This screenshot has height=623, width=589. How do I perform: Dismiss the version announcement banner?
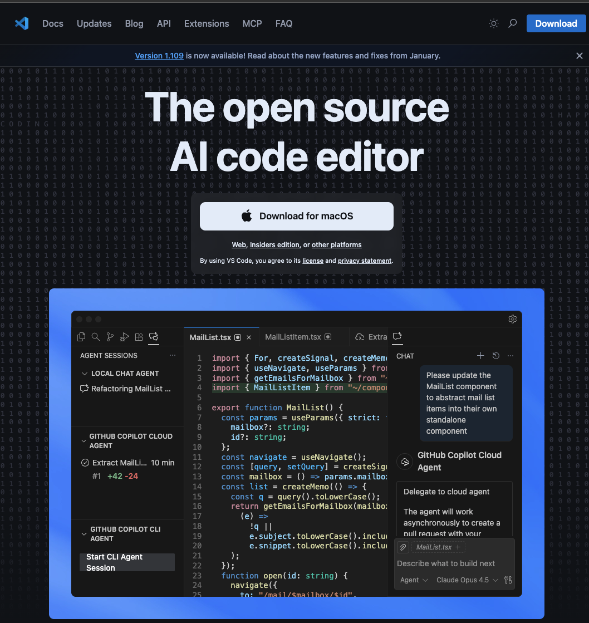coord(579,56)
